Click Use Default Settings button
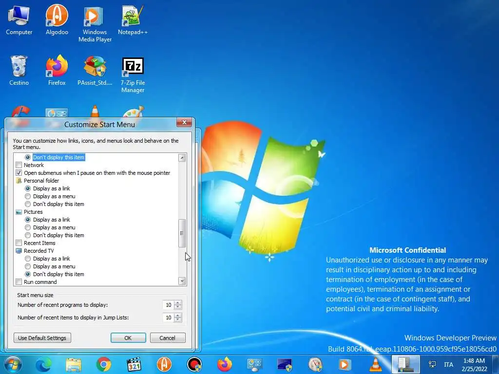The image size is (499, 374). pyautogui.click(x=42, y=338)
